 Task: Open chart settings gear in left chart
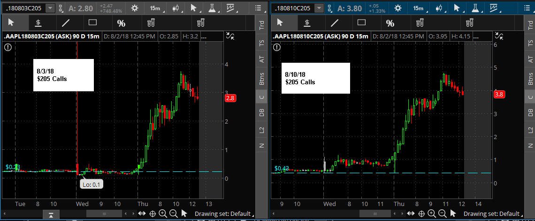135,8
